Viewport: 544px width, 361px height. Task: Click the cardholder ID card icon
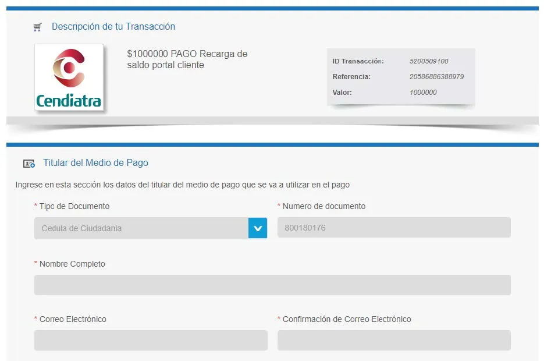pyautogui.click(x=29, y=164)
